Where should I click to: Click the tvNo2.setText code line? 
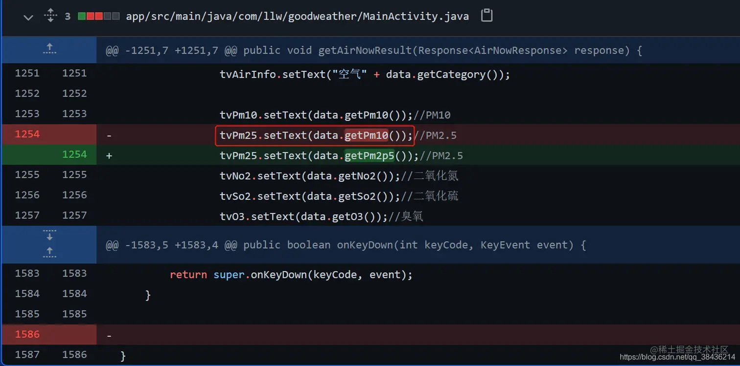coord(339,176)
